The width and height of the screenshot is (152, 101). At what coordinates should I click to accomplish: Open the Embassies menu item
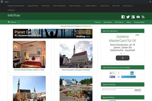pyautogui.click(x=46, y=6)
